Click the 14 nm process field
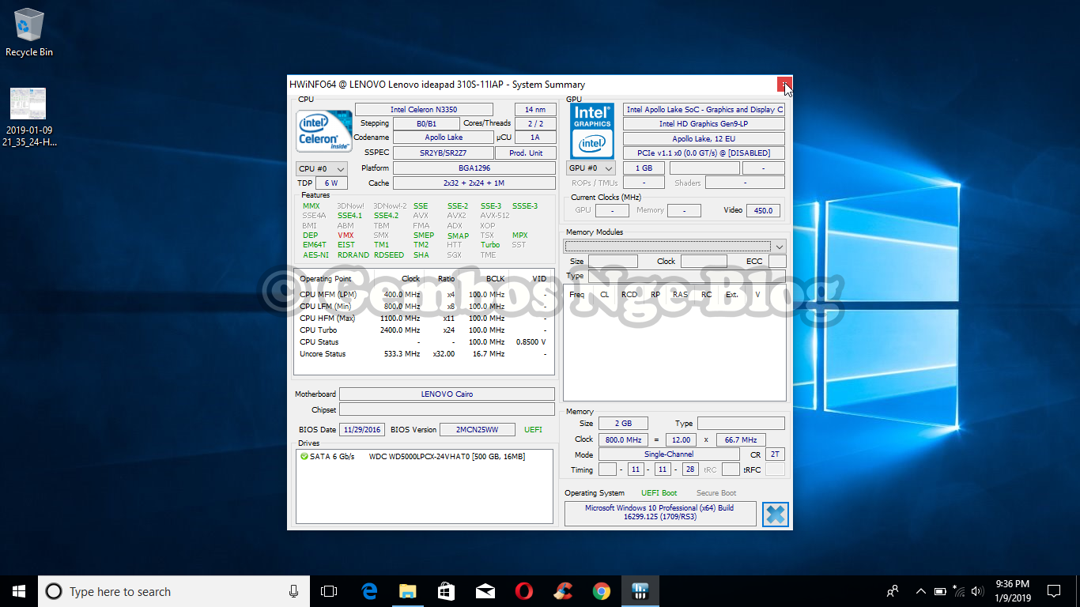Image resolution: width=1080 pixels, height=607 pixels. [535, 110]
